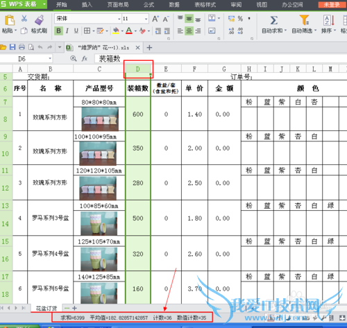The height and width of the screenshot is (328, 347).
Task: Toggle Underline formatting
Action: (x=76, y=31)
